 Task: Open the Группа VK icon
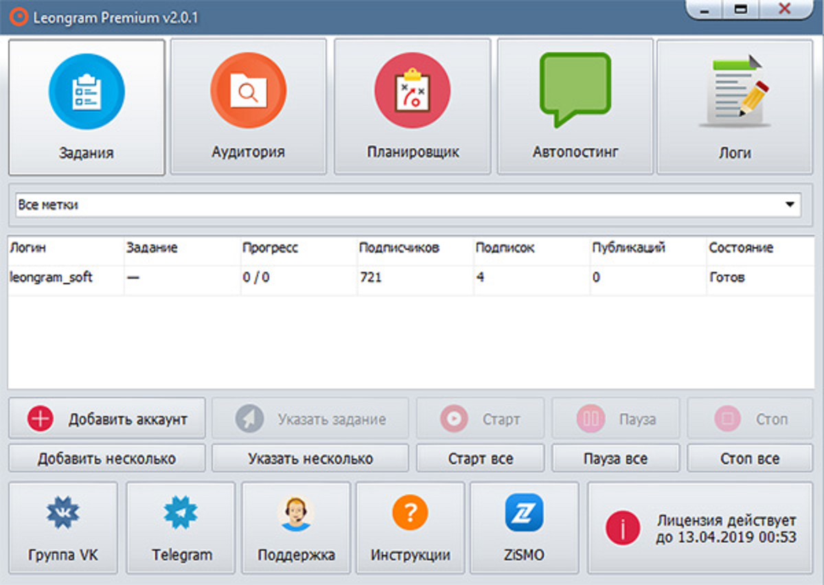(x=63, y=514)
